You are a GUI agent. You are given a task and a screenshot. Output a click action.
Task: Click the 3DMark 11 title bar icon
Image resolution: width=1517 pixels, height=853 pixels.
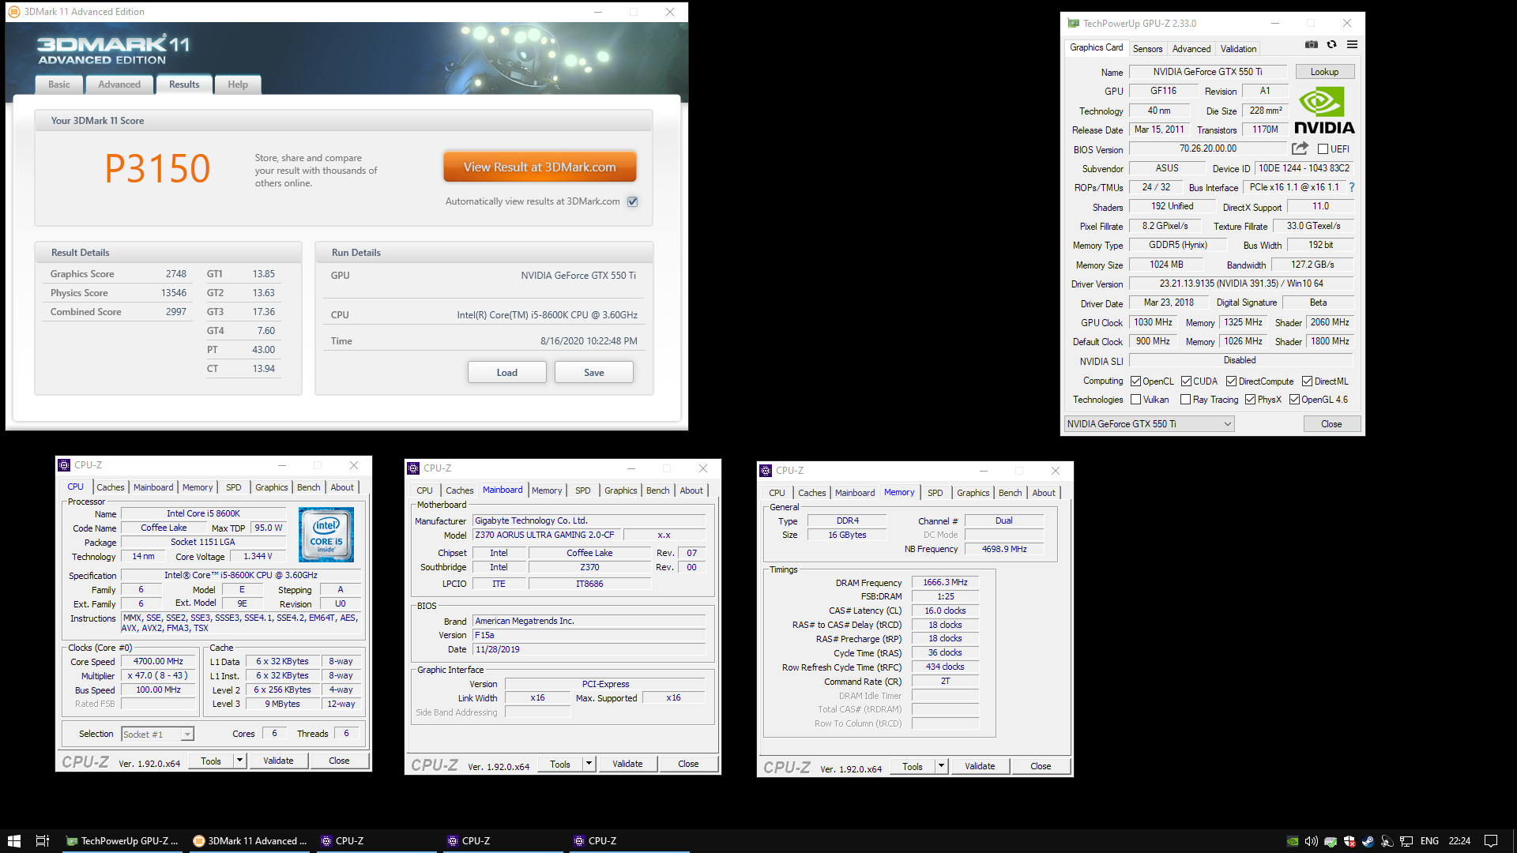tap(14, 12)
